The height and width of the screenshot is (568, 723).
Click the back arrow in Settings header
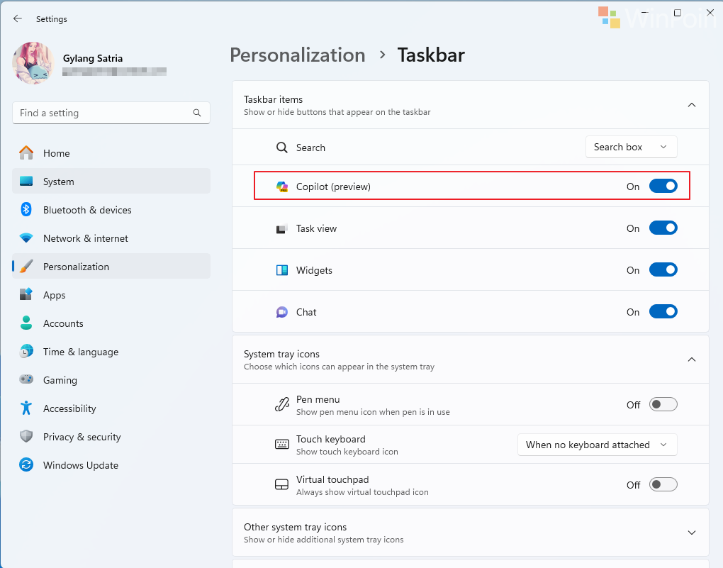coord(18,19)
